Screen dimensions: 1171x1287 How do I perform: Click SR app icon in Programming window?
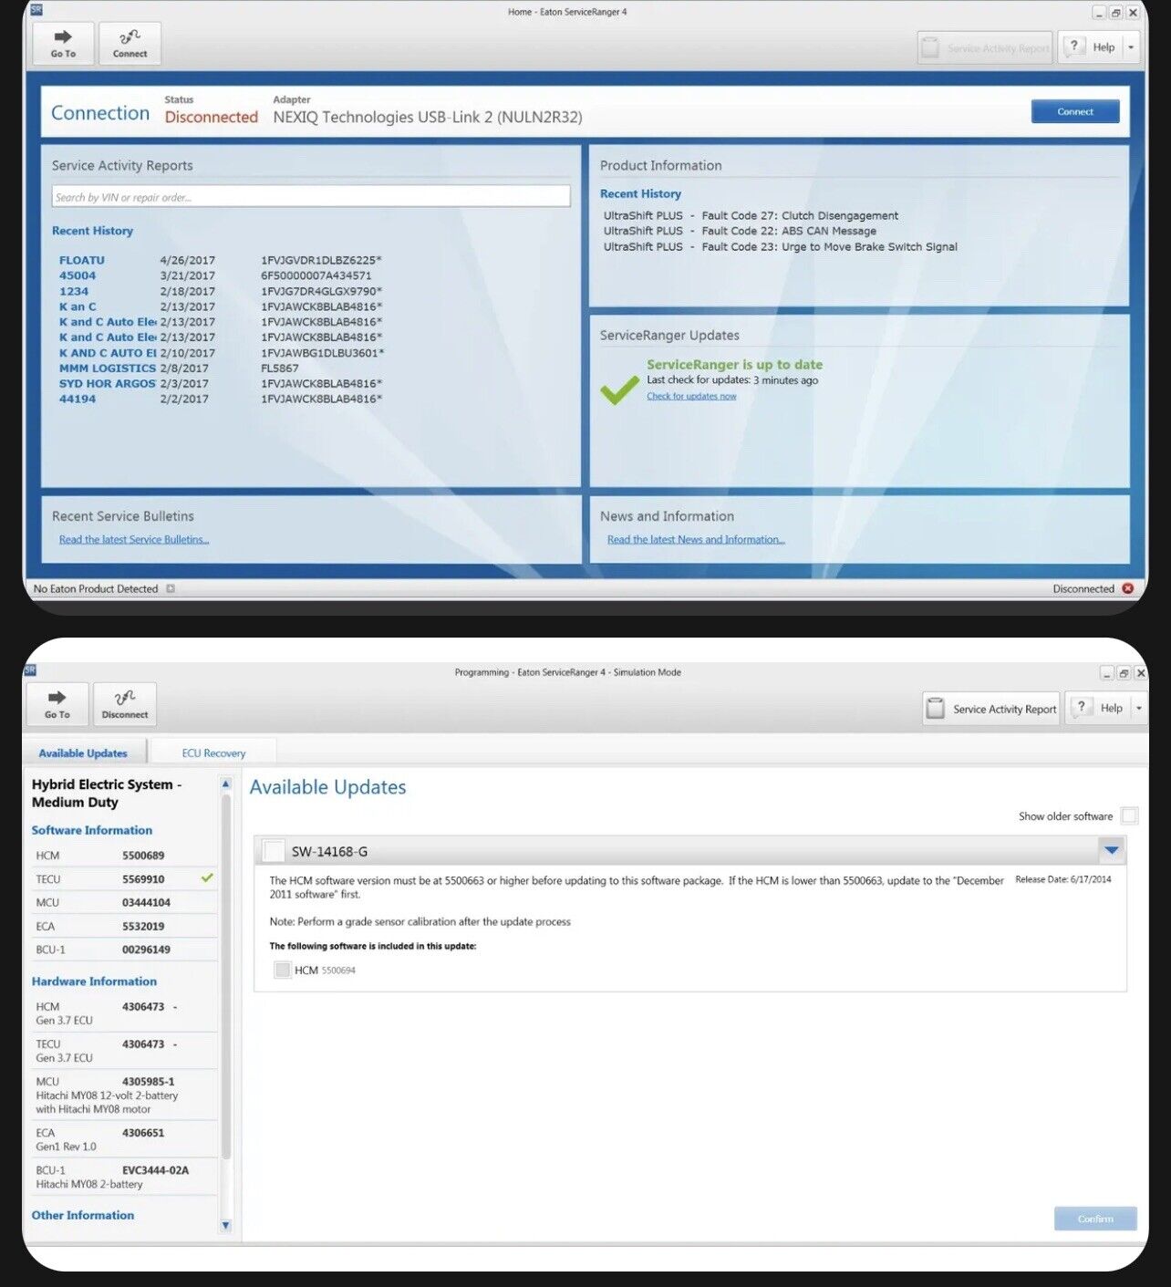(30, 670)
